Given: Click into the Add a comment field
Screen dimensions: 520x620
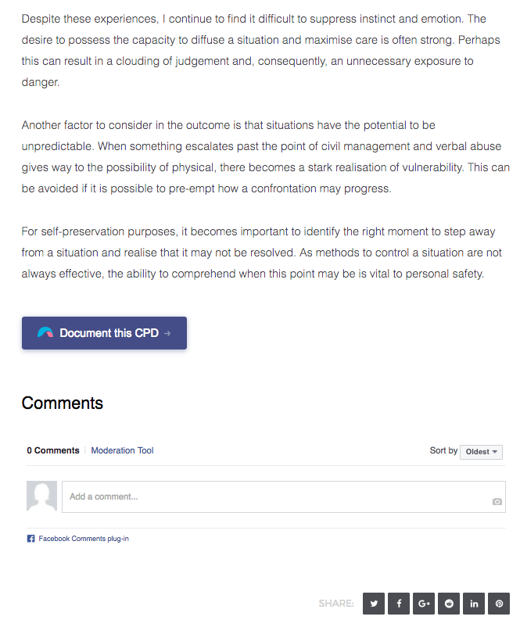Looking at the screenshot, I should [284, 496].
